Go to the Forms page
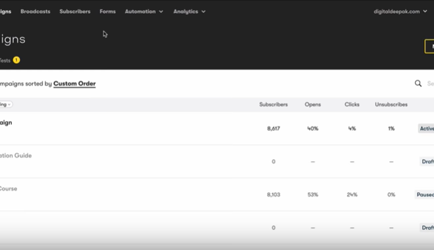 point(108,11)
